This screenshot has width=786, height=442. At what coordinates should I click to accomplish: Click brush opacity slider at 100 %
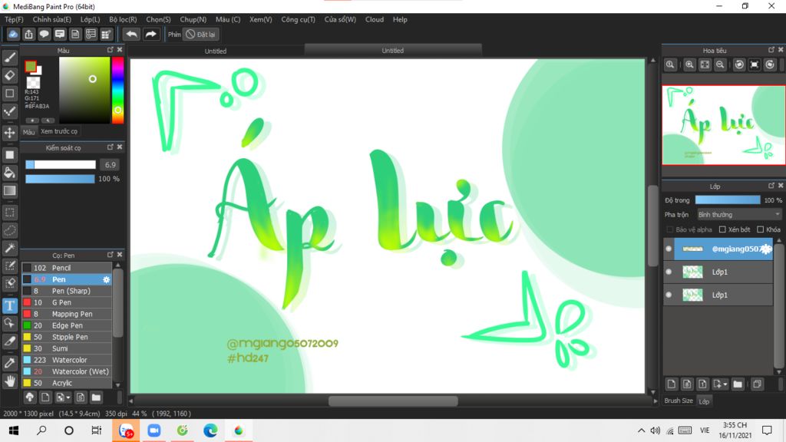click(x=60, y=179)
